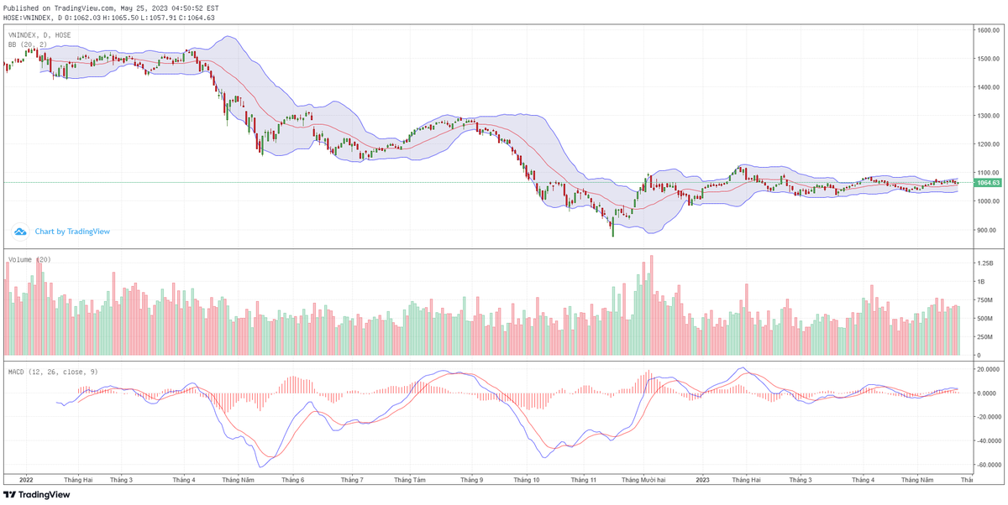Click the Tháng 6 time axis label
The height and width of the screenshot is (505, 1008).
[x=292, y=480]
